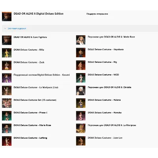Screen dimensions: 158x158
Task: Click the Digital Deluxe Edition cover thumbnail
Action: point(7,17)
